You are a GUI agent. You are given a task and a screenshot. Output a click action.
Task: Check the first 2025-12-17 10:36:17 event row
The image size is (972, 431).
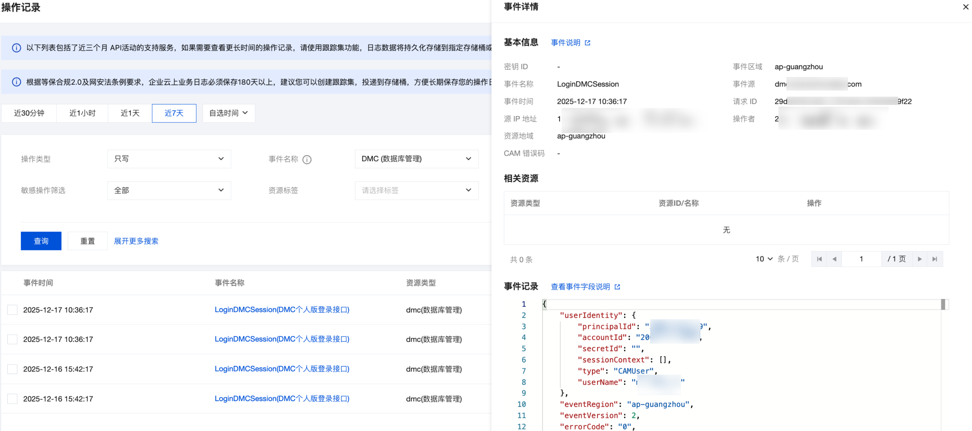click(13, 310)
